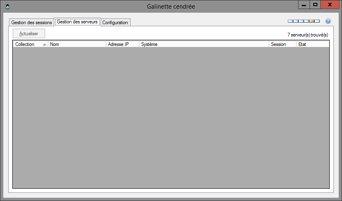Click the segmented progress bar indicator
Viewport: 342px width, 201px height.
(304, 21)
